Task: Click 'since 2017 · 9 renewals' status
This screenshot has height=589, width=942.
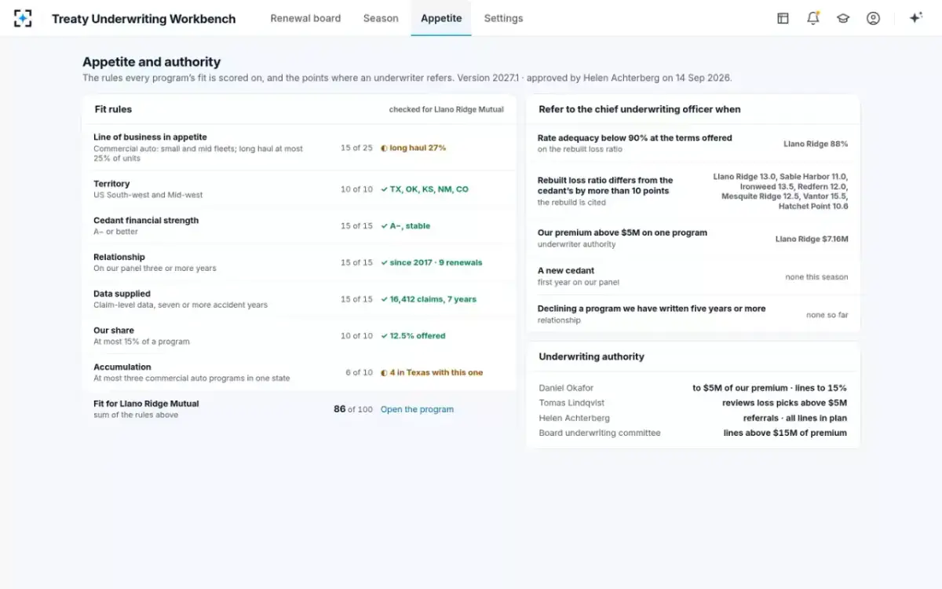Action: (432, 262)
